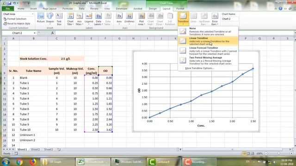Open Axis Titles options
The image size is (296, 166).
click(x=79, y=19)
